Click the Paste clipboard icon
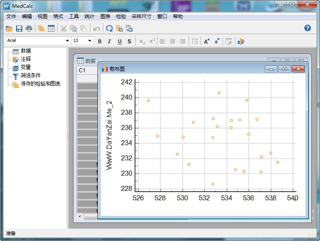320x241 pixels. point(83,28)
